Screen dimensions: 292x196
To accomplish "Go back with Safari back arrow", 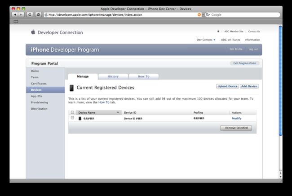I will [x=15, y=14].
